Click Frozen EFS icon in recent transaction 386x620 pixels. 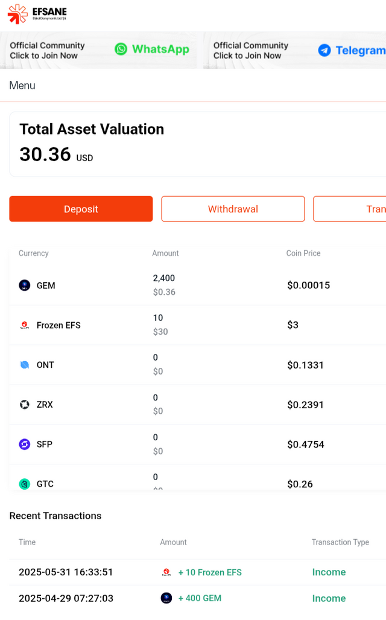pos(166,572)
